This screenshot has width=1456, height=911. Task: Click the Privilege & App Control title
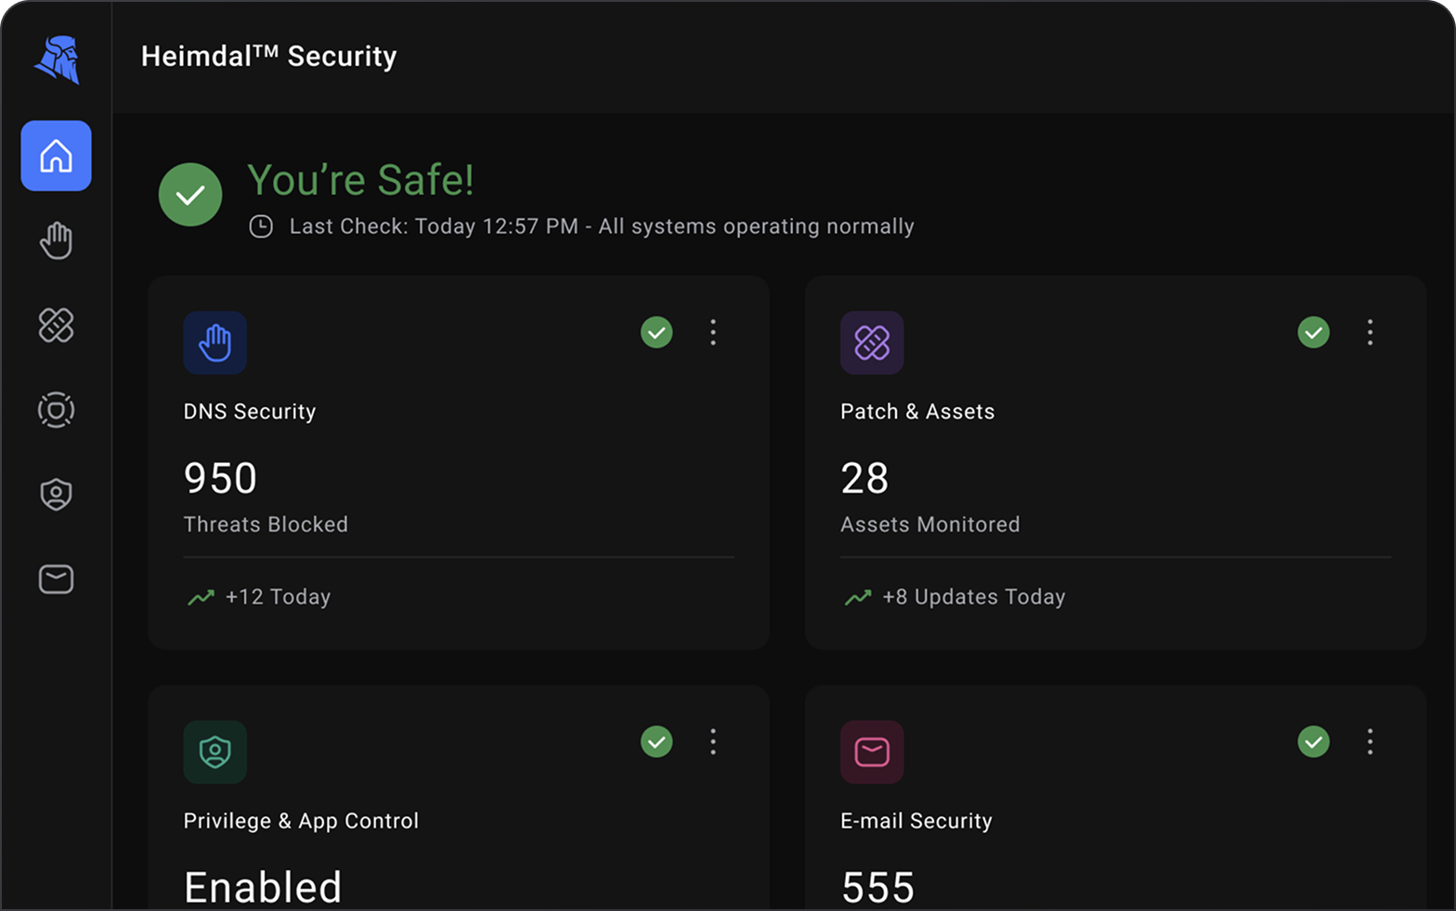(301, 821)
